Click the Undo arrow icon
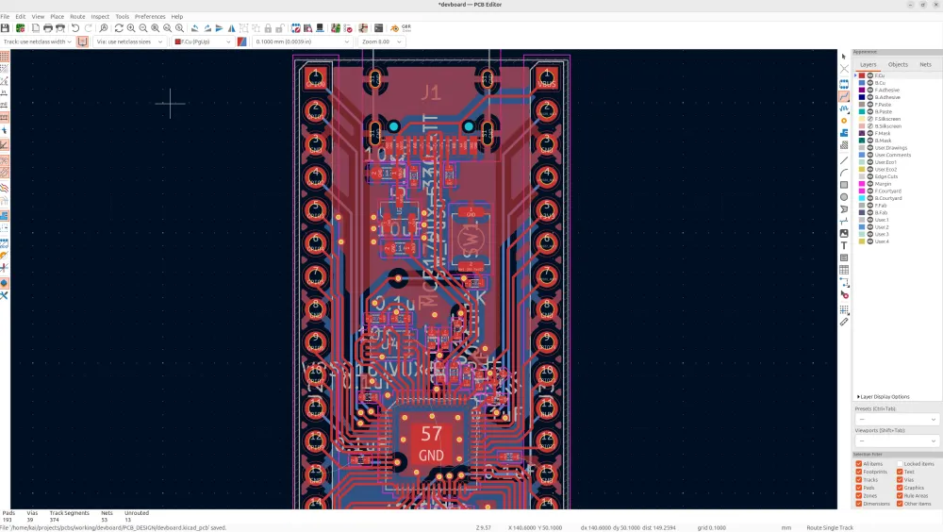Image resolution: width=943 pixels, height=532 pixels. pyautogui.click(x=75, y=28)
